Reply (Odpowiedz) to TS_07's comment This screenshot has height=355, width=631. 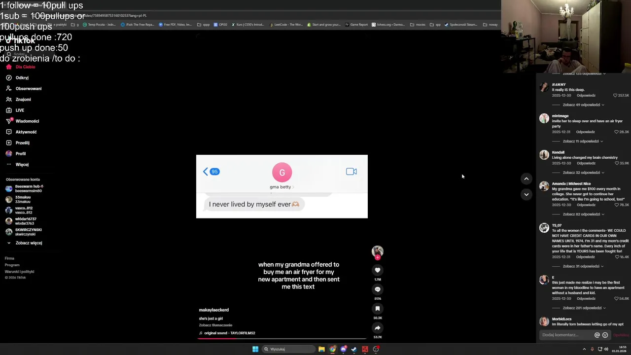(586, 257)
